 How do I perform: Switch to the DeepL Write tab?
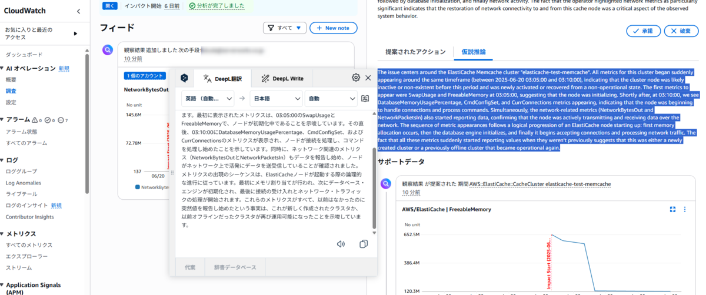coord(282,78)
